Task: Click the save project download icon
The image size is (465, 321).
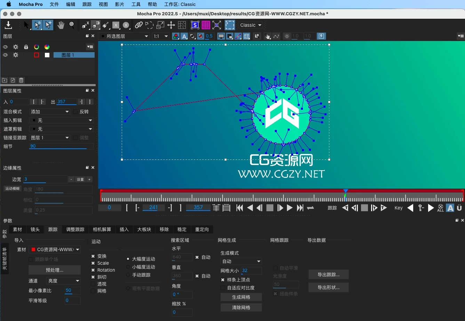Action: (8, 25)
